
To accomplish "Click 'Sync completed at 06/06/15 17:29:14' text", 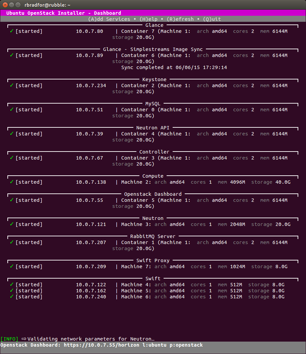I will point(174,67).
